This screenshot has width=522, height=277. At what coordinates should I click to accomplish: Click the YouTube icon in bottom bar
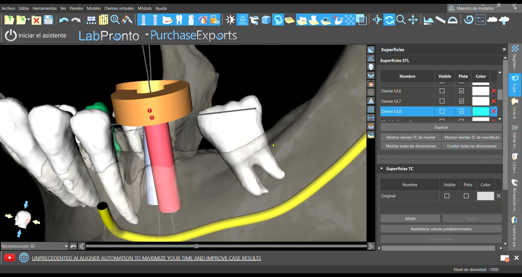10,258
